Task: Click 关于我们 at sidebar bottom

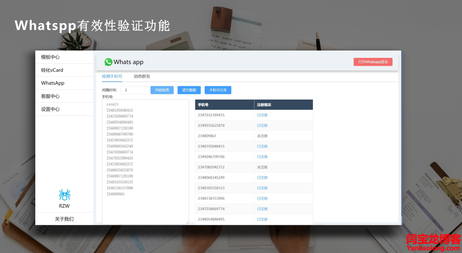Action: click(x=64, y=219)
